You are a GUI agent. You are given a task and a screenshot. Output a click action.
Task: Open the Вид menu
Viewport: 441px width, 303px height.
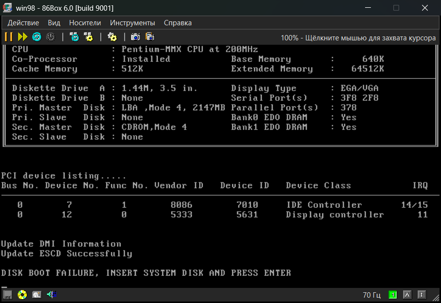coord(54,23)
